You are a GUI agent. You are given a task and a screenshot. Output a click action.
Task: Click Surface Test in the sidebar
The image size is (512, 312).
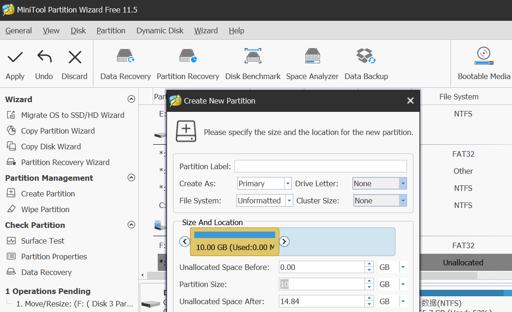coord(43,241)
